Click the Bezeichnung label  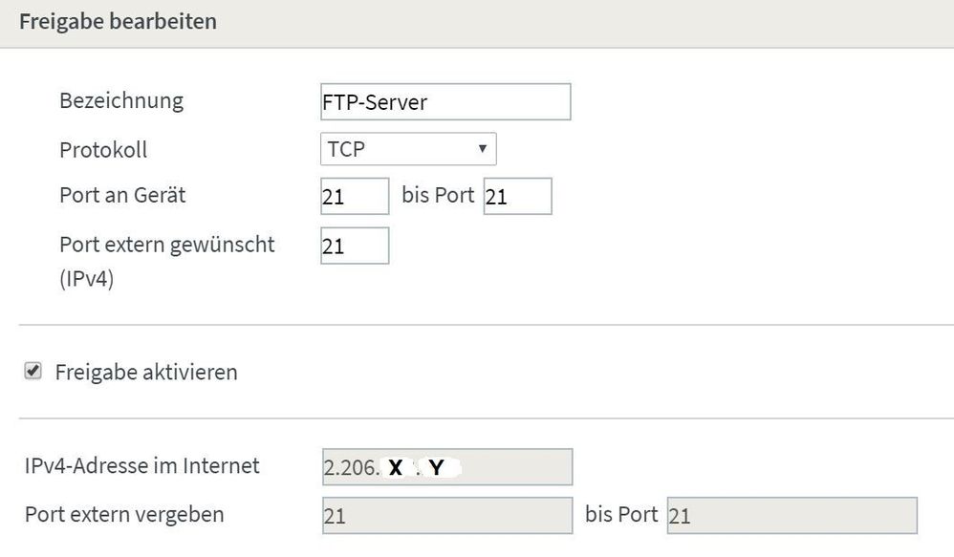pyautogui.click(x=121, y=100)
